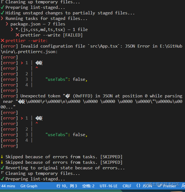Click the chevron beside Running tasks for staged files
185x192 pixels.
2,18
